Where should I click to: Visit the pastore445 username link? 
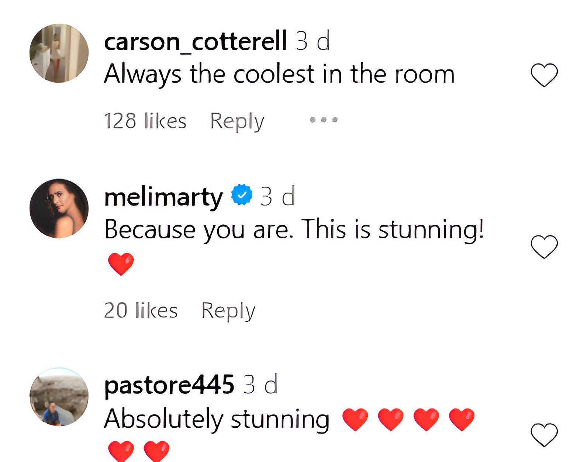point(169,385)
